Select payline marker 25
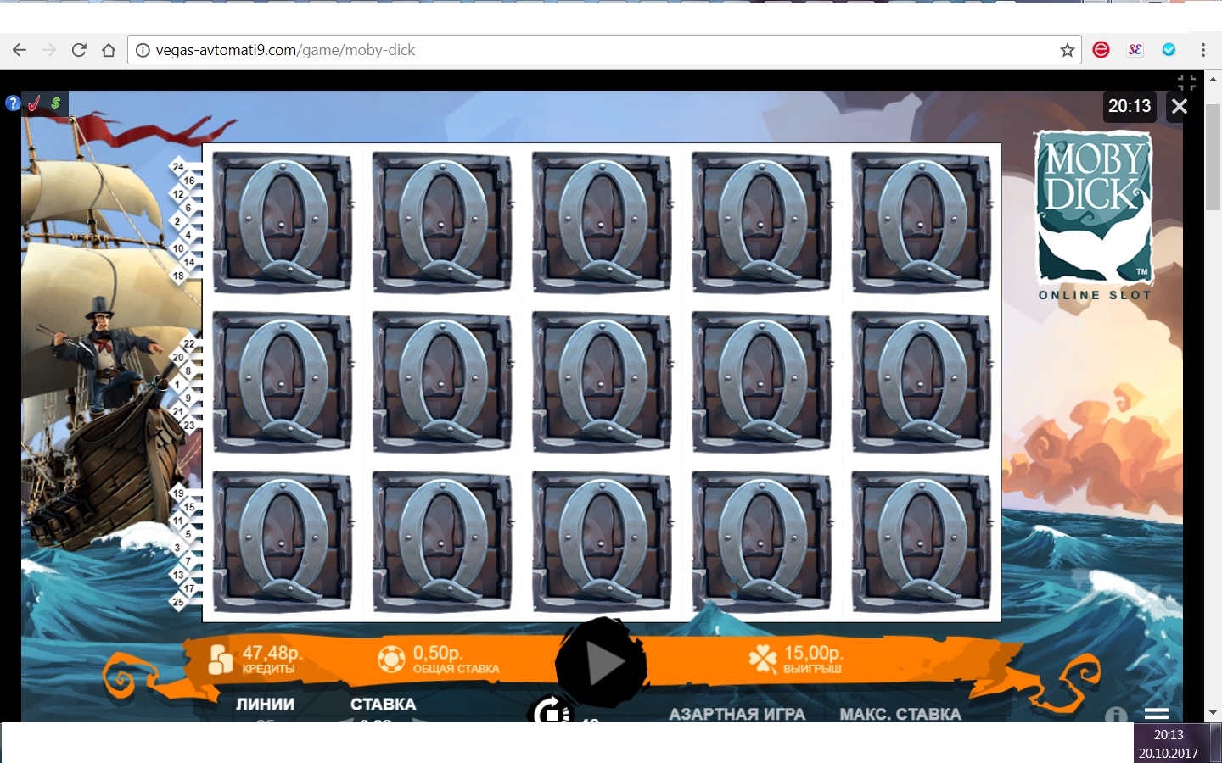The height and width of the screenshot is (763, 1222). click(x=178, y=602)
